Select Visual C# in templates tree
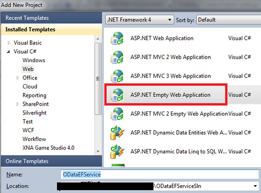Image resolution: width=261 pixels, height=193 pixels. pos(25,51)
